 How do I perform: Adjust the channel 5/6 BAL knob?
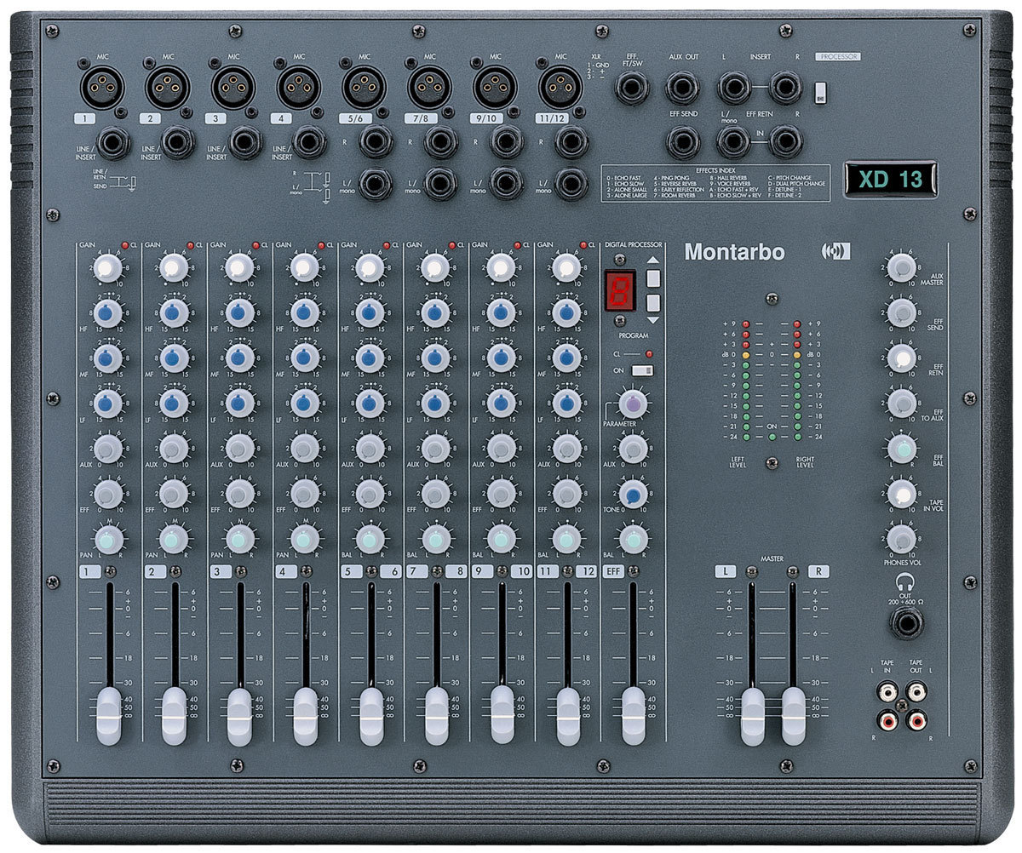pos(370,538)
